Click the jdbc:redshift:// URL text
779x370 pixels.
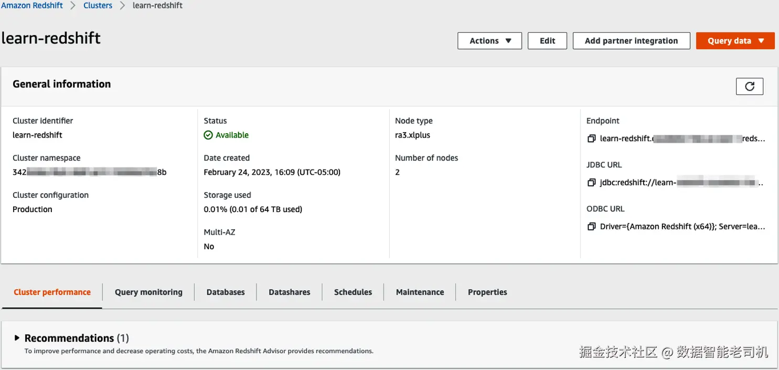click(x=681, y=183)
